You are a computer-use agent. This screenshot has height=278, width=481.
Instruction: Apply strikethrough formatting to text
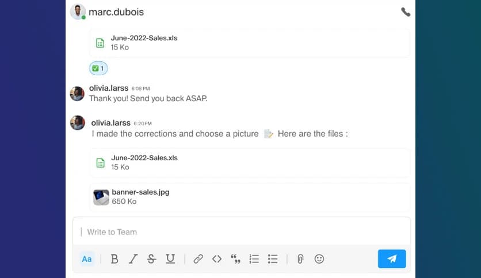point(151,259)
